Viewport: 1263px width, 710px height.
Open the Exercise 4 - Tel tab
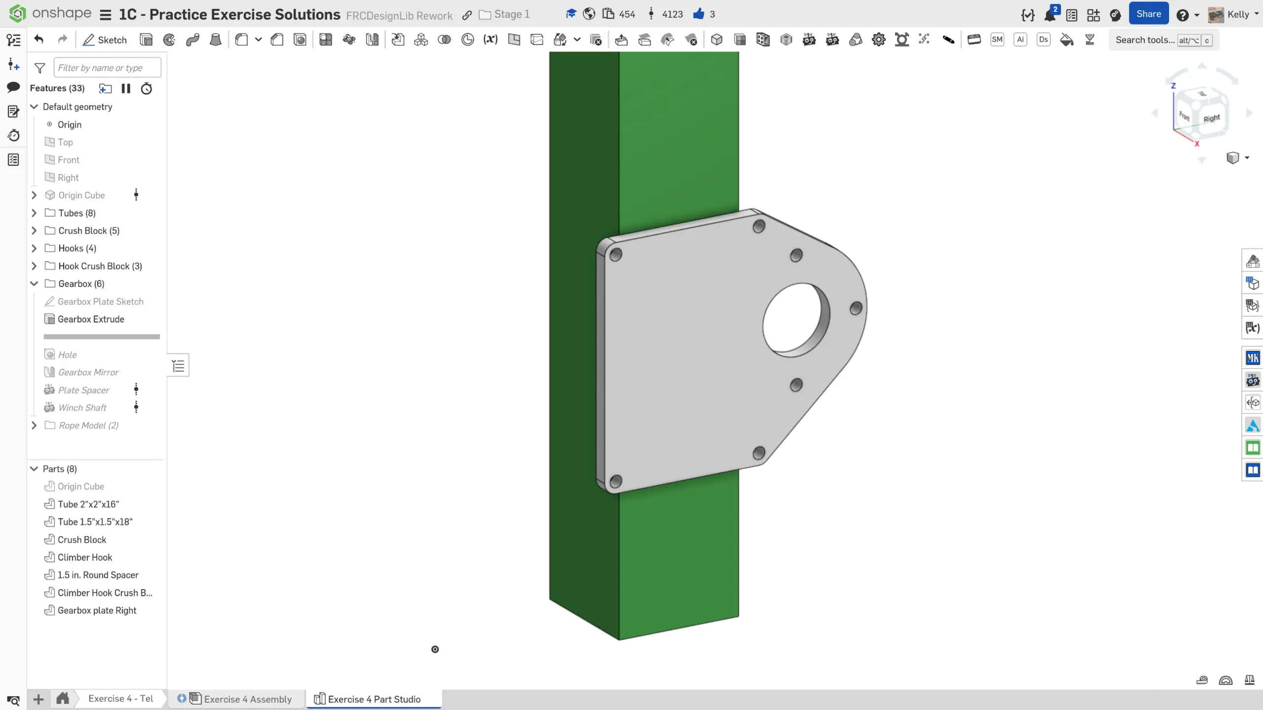click(120, 699)
